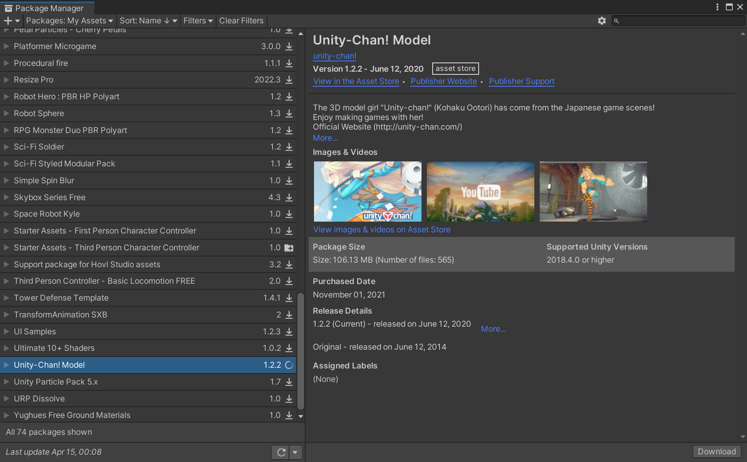Screen dimensions: 747x462
Task: Open the add package plus dropdown
Action: [12, 21]
